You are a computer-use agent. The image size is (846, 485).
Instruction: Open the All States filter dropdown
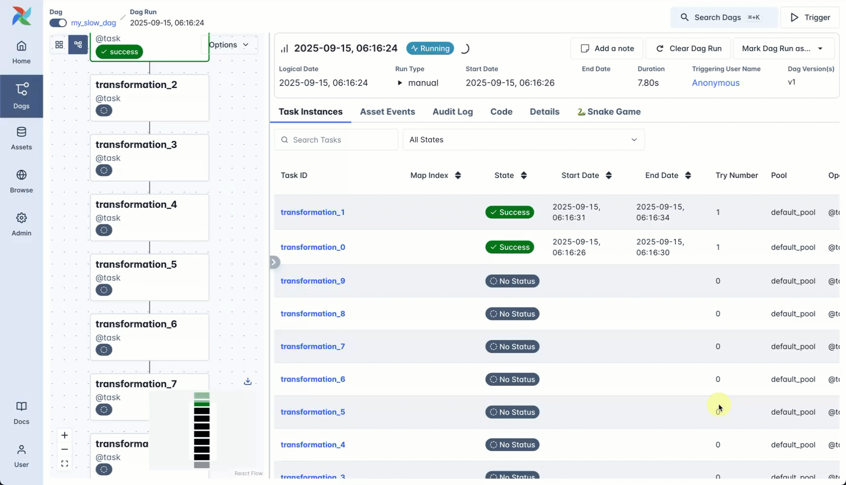point(523,140)
